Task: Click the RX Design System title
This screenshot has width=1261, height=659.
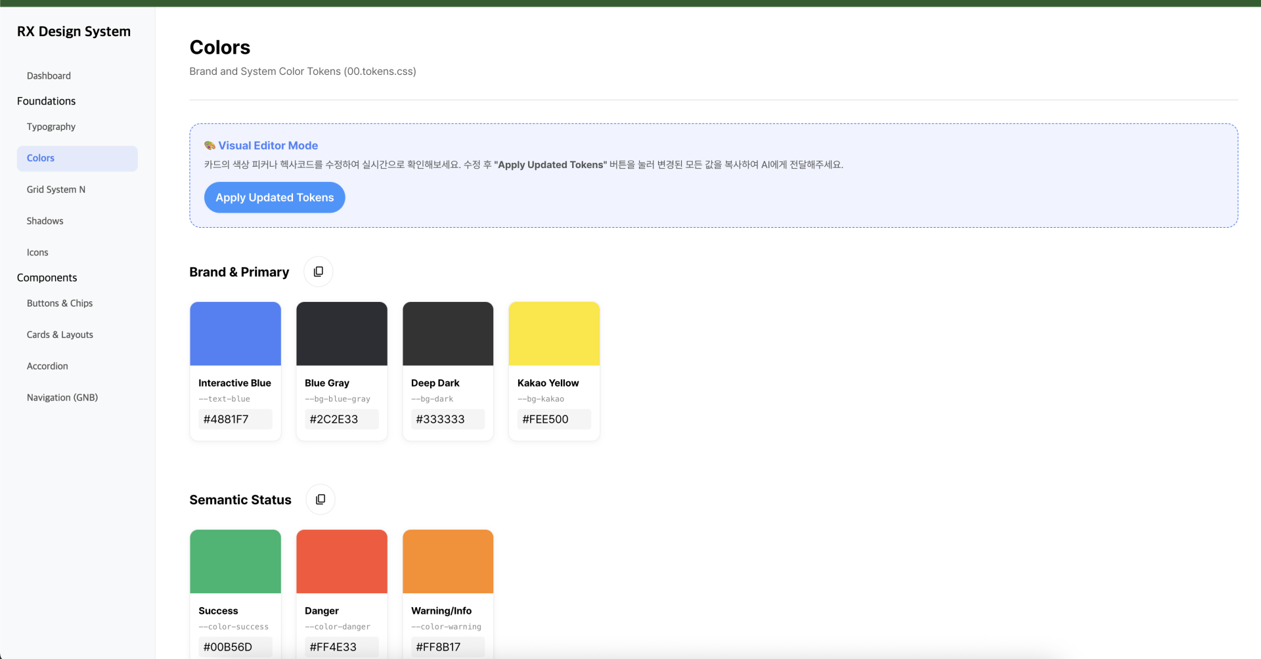Action: point(74,32)
